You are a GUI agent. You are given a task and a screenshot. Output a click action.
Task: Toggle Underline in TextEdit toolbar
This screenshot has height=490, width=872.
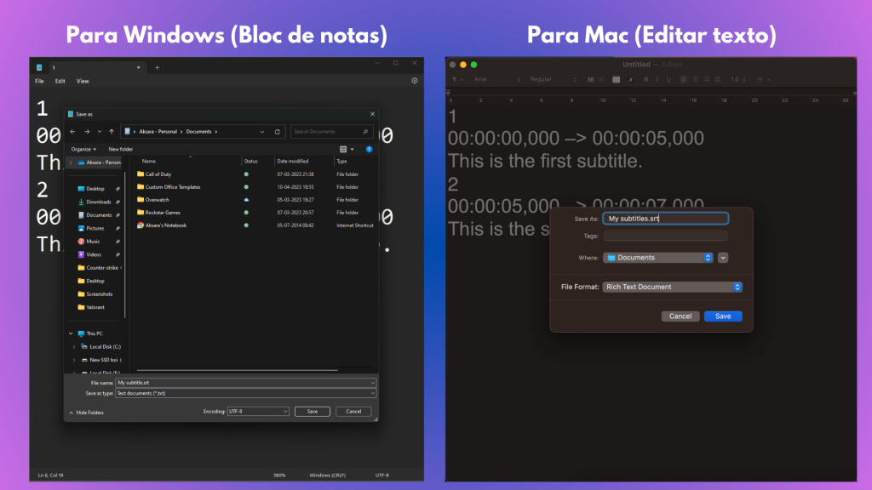[x=669, y=79]
